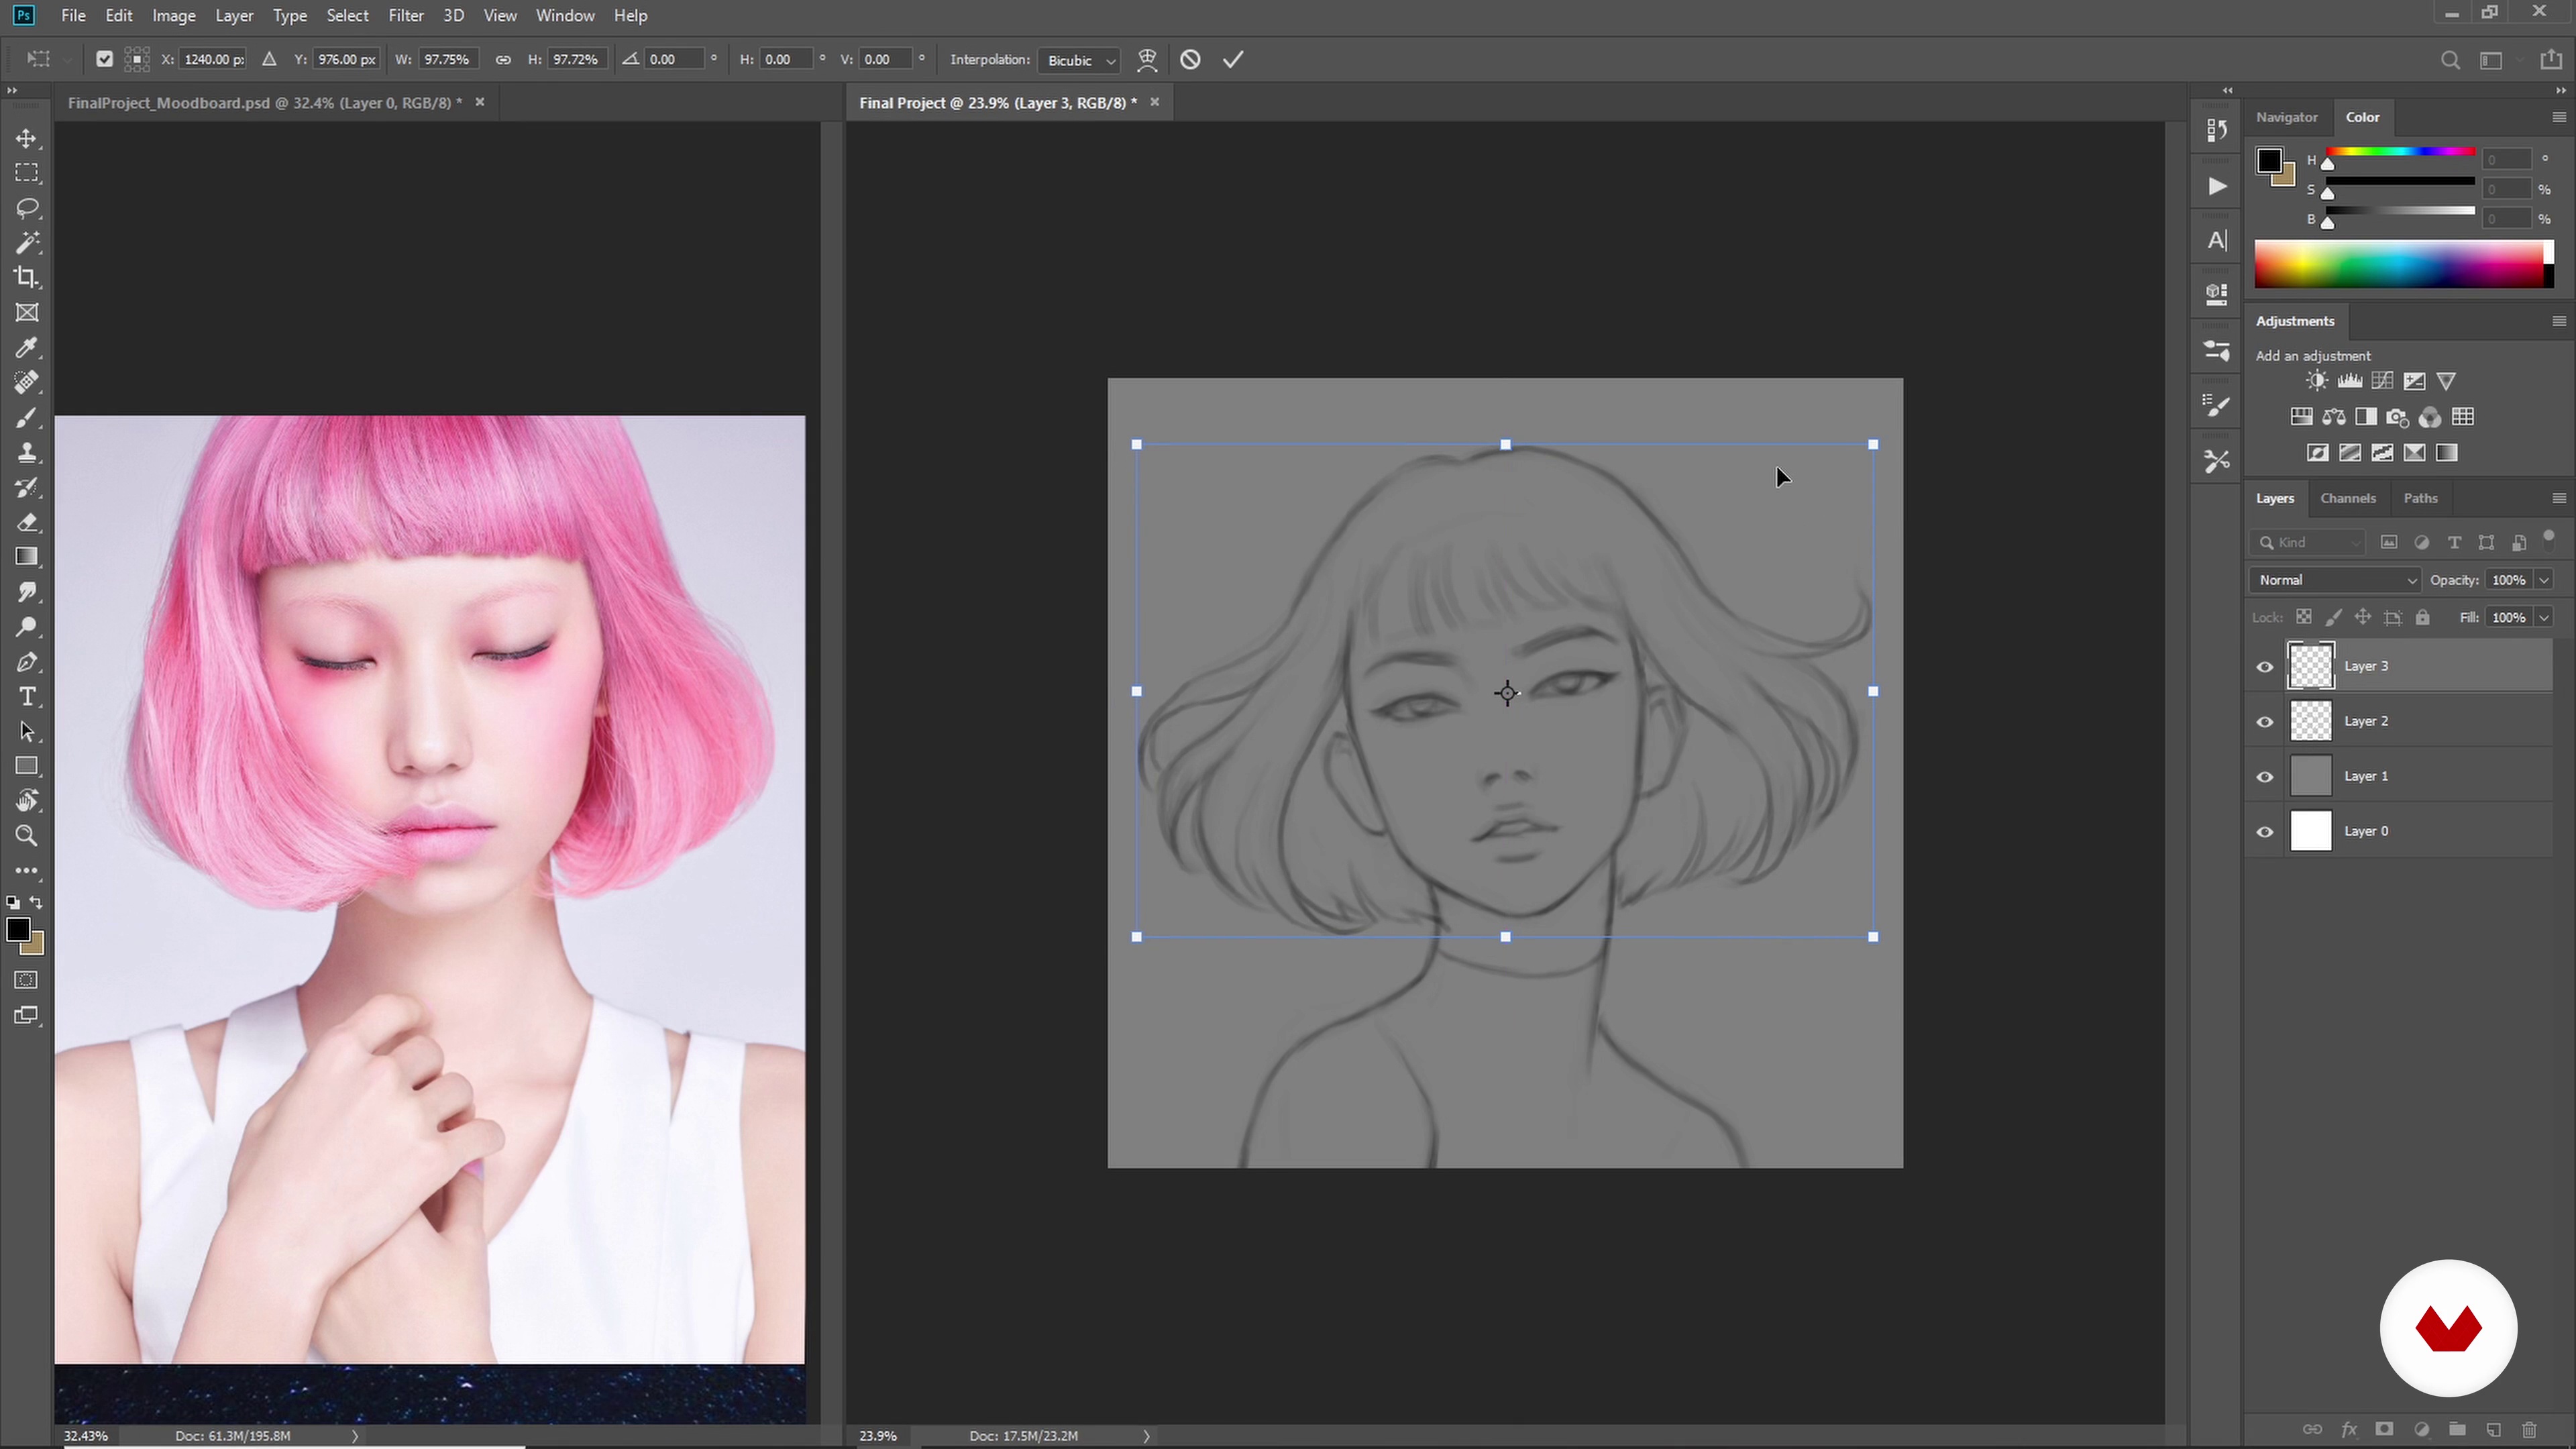Select the Layer 2 thumbnail
Viewport: 2576px width, 1449px height.
(x=2310, y=721)
